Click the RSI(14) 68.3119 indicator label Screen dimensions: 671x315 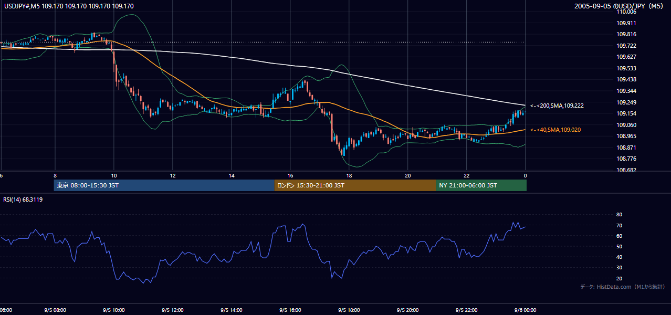pyautogui.click(x=24, y=199)
